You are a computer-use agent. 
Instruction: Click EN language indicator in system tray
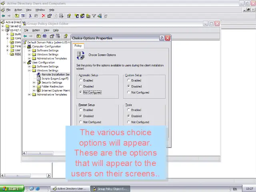tap(235, 189)
